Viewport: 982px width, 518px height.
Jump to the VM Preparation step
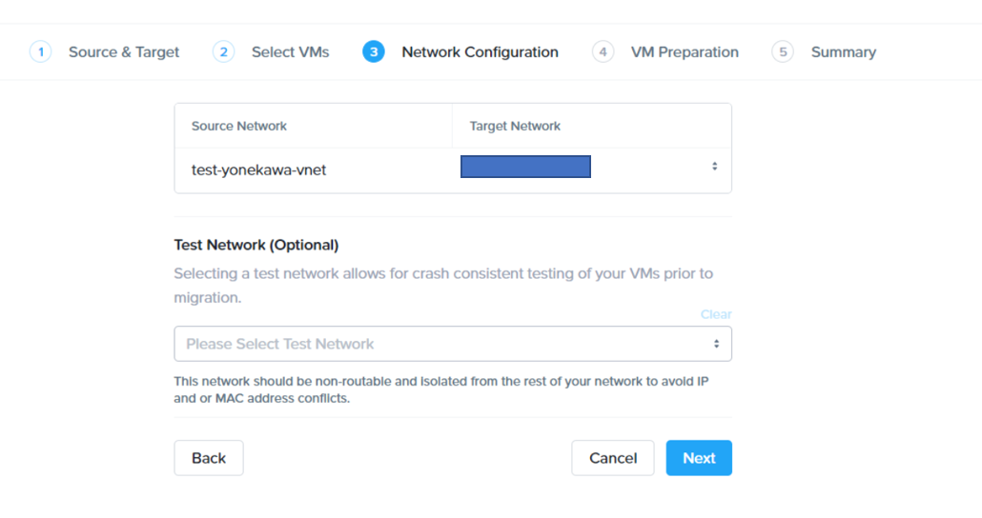tap(685, 52)
